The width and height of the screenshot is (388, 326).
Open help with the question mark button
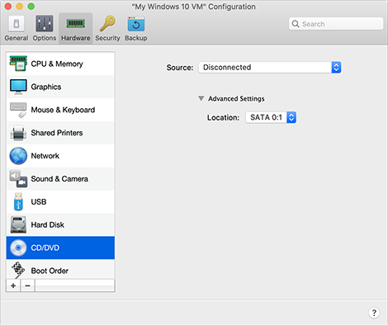(x=374, y=313)
